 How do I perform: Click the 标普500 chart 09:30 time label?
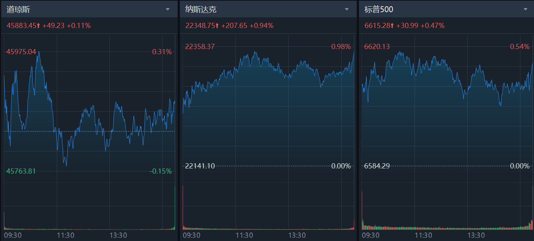370,235
